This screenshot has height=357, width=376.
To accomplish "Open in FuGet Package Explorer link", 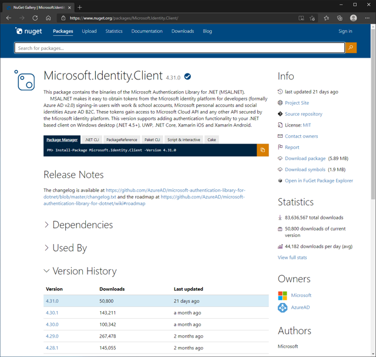I will coord(318,181).
